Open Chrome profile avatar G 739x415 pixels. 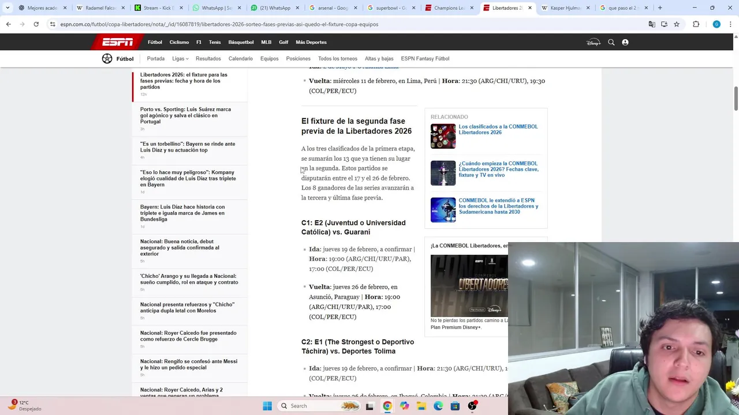716,24
